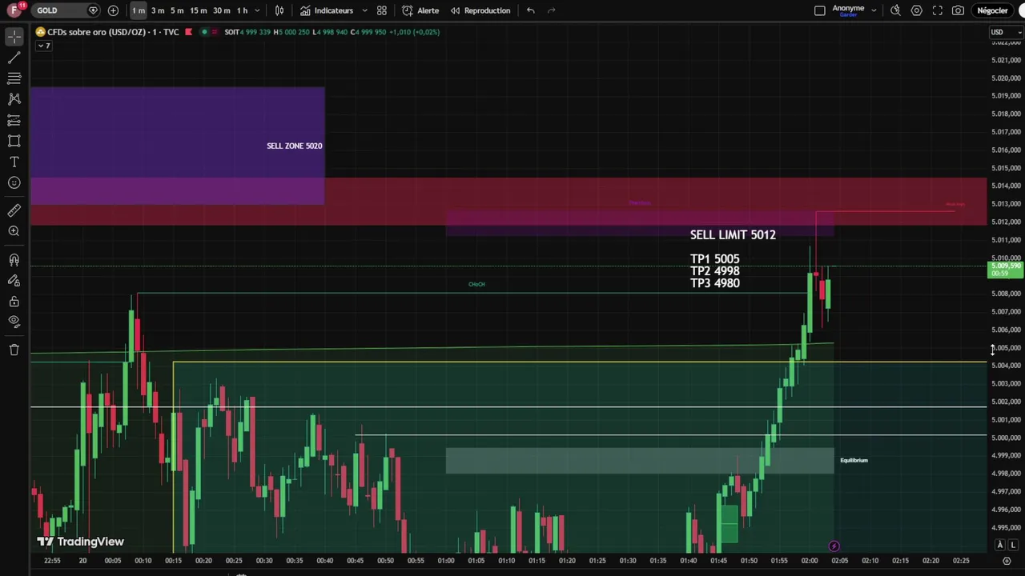Click the 5.020,000 price axis label
Viewport: 1025px width, 576px height.
tap(1006, 78)
